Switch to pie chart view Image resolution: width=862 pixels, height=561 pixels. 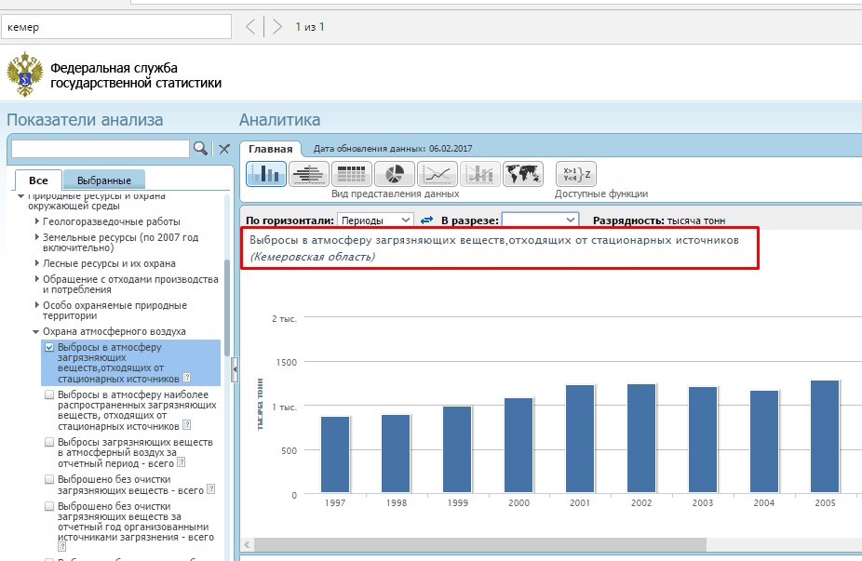[x=394, y=174]
